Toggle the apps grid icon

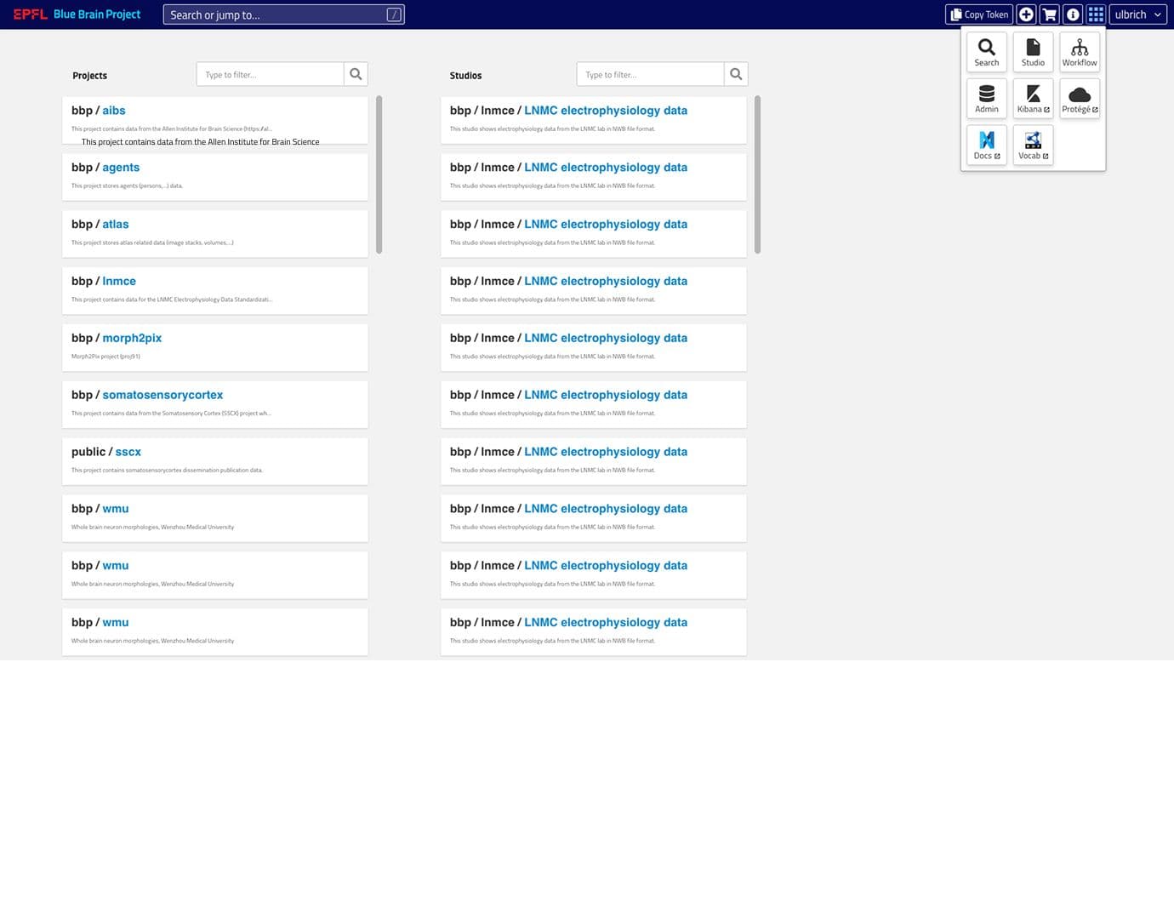1096,14
